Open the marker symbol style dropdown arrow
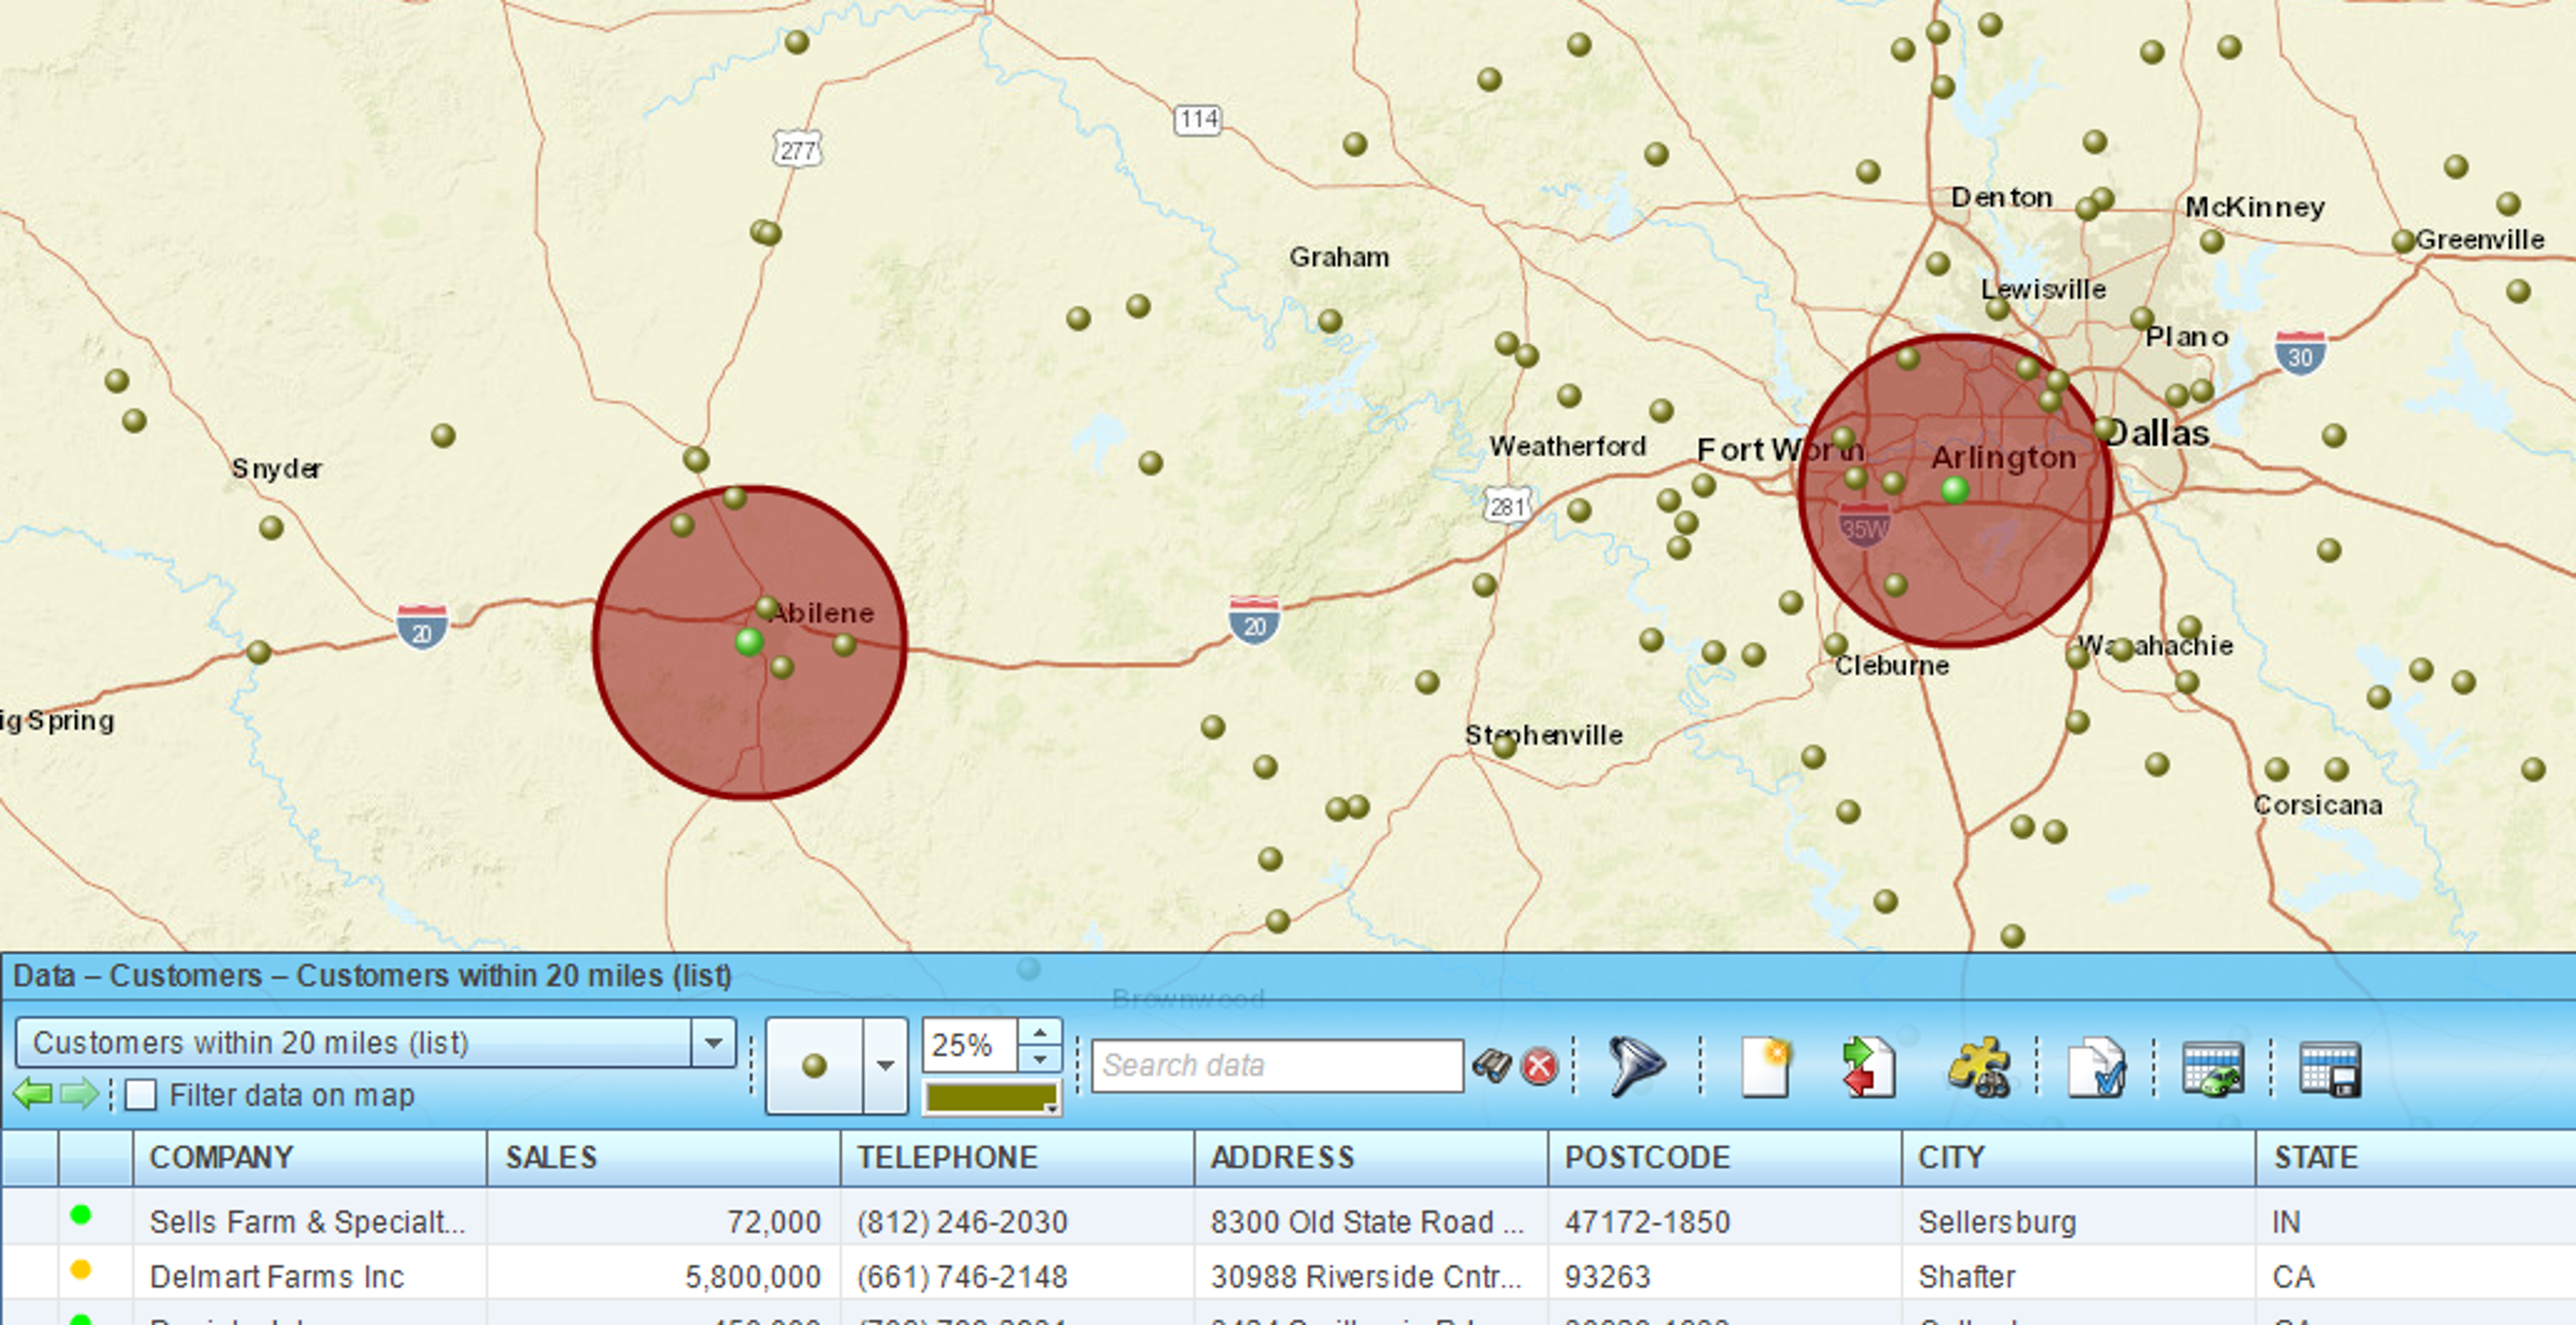Viewport: 2576px width, 1325px height. pyautogui.click(x=885, y=1066)
